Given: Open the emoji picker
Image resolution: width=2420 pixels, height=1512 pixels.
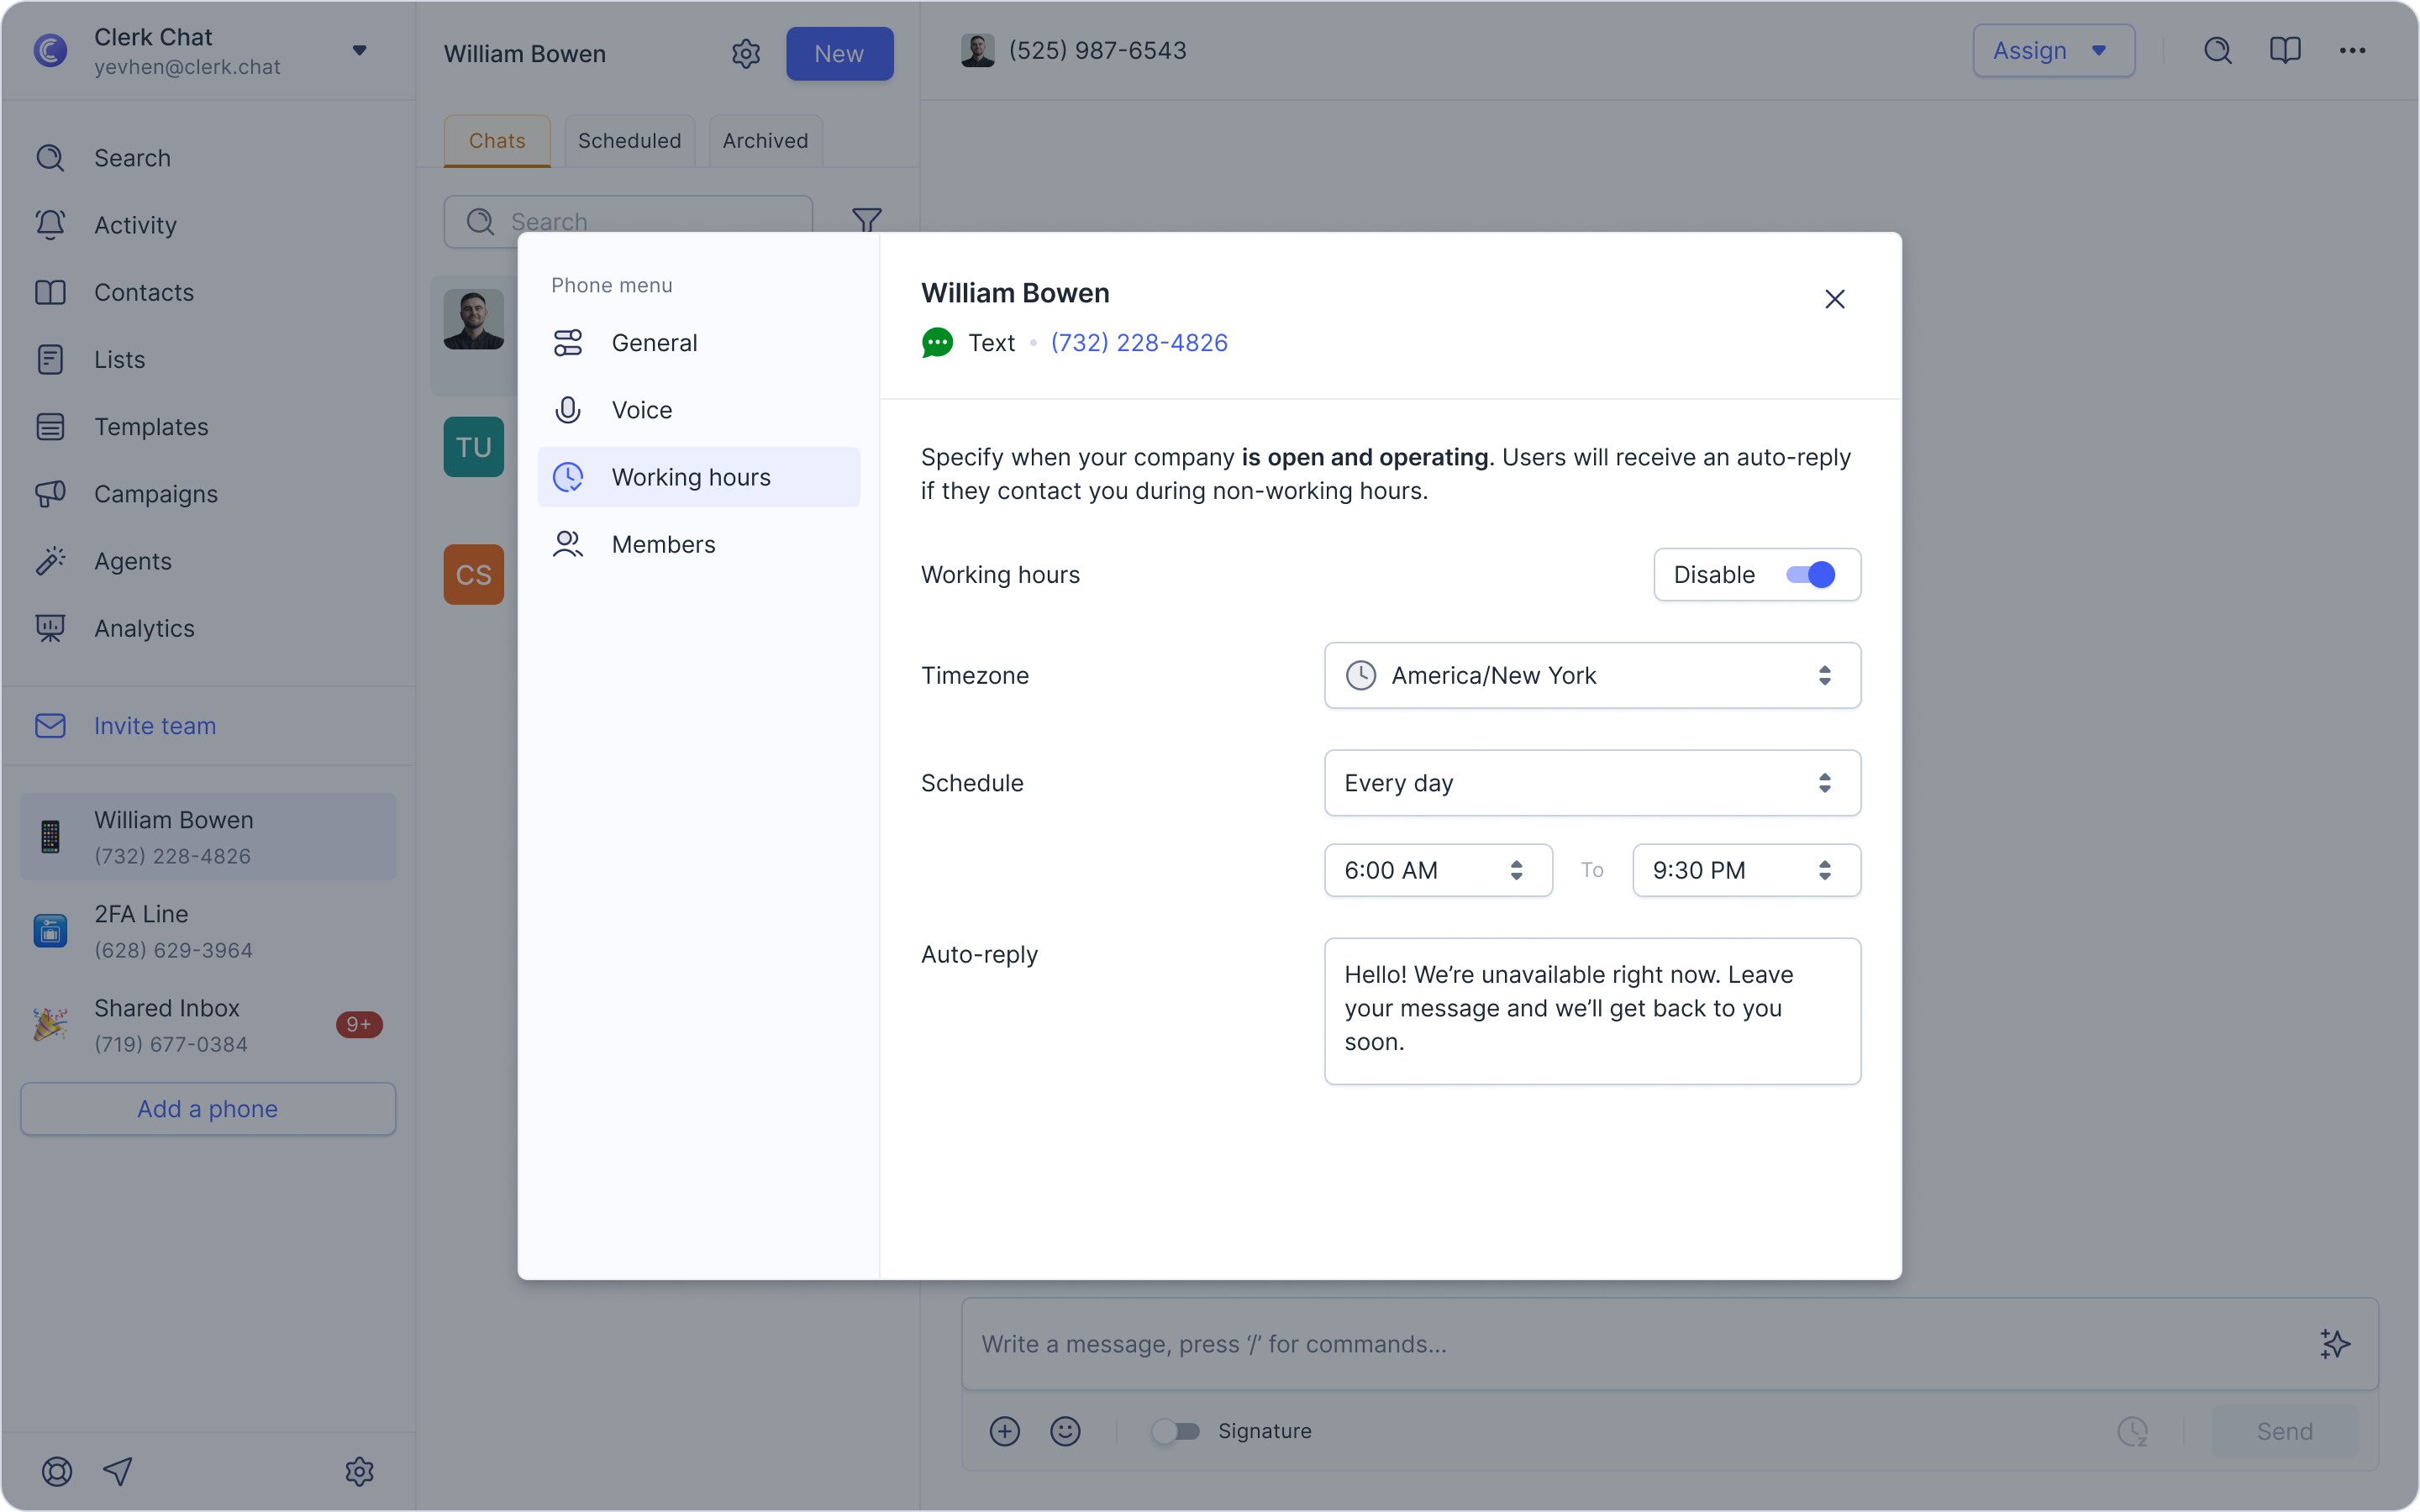Looking at the screenshot, I should [x=1065, y=1431].
